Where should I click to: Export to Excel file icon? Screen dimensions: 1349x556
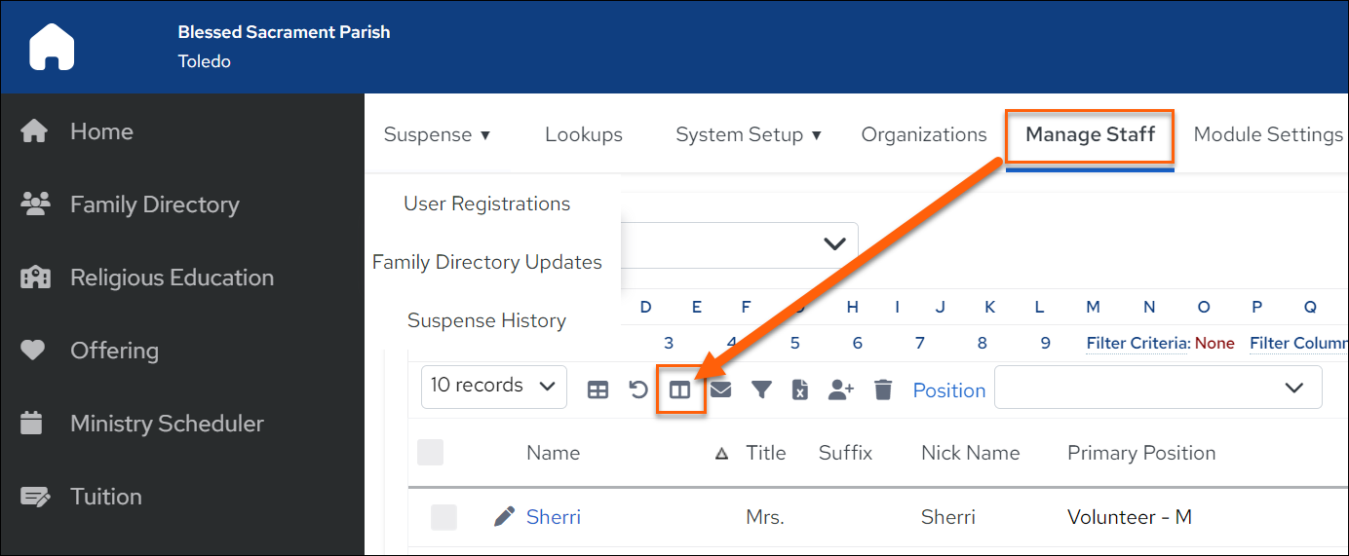800,390
